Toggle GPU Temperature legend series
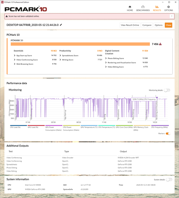This screenshot has width=179, height=198. pos(89,126)
